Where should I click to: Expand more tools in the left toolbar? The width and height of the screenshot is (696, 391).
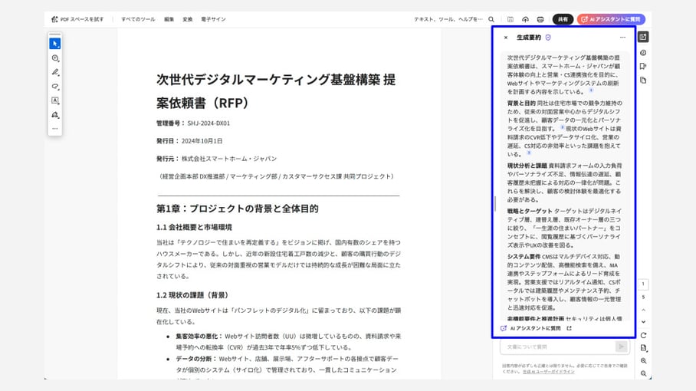coord(55,128)
